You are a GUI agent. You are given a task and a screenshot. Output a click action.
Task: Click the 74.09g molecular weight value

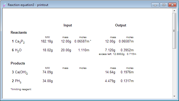click(x=48, y=72)
